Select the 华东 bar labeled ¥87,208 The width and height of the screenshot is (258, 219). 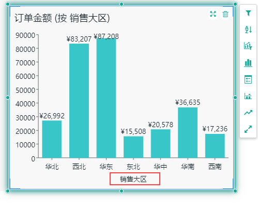coord(107,98)
